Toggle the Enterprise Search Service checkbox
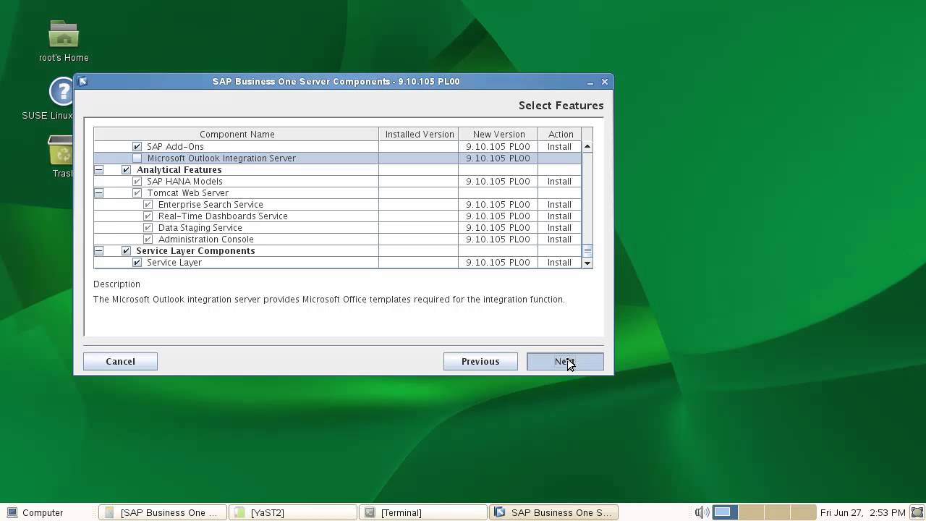926x521 pixels. [x=148, y=205]
